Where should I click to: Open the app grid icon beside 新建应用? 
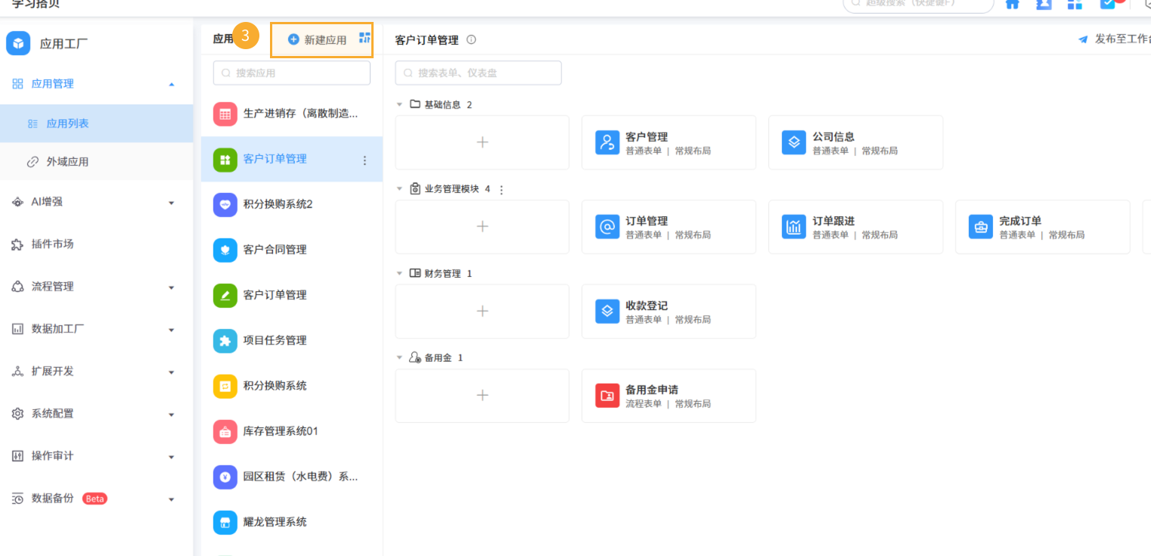[365, 38]
